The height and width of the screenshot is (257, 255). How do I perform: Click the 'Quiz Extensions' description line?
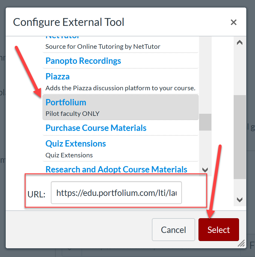(x=69, y=155)
